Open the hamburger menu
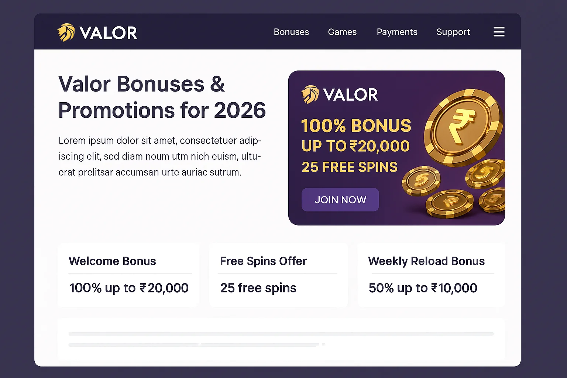567x378 pixels. pyautogui.click(x=499, y=32)
